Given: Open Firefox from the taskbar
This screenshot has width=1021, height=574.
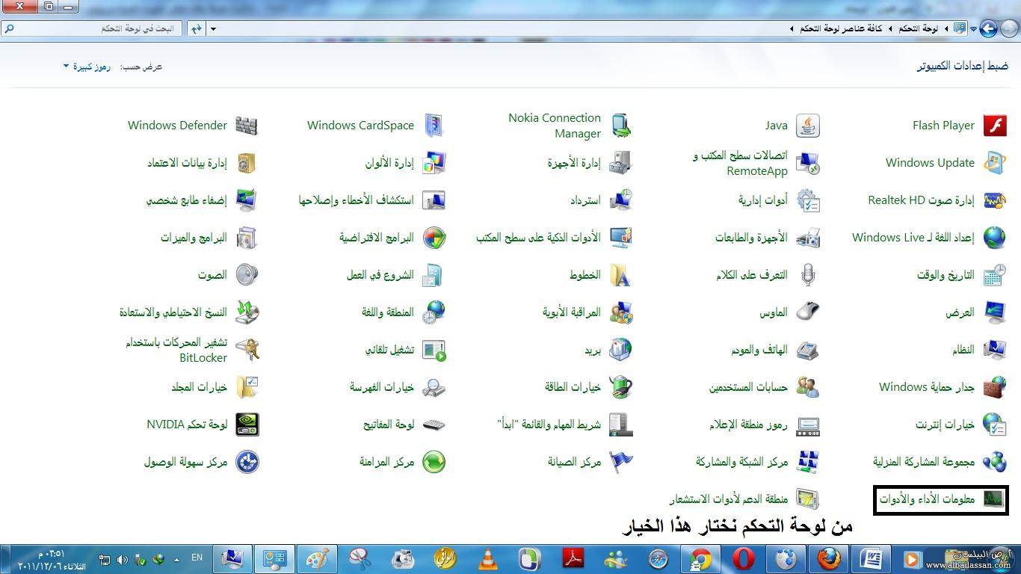Looking at the screenshot, I should [828, 558].
